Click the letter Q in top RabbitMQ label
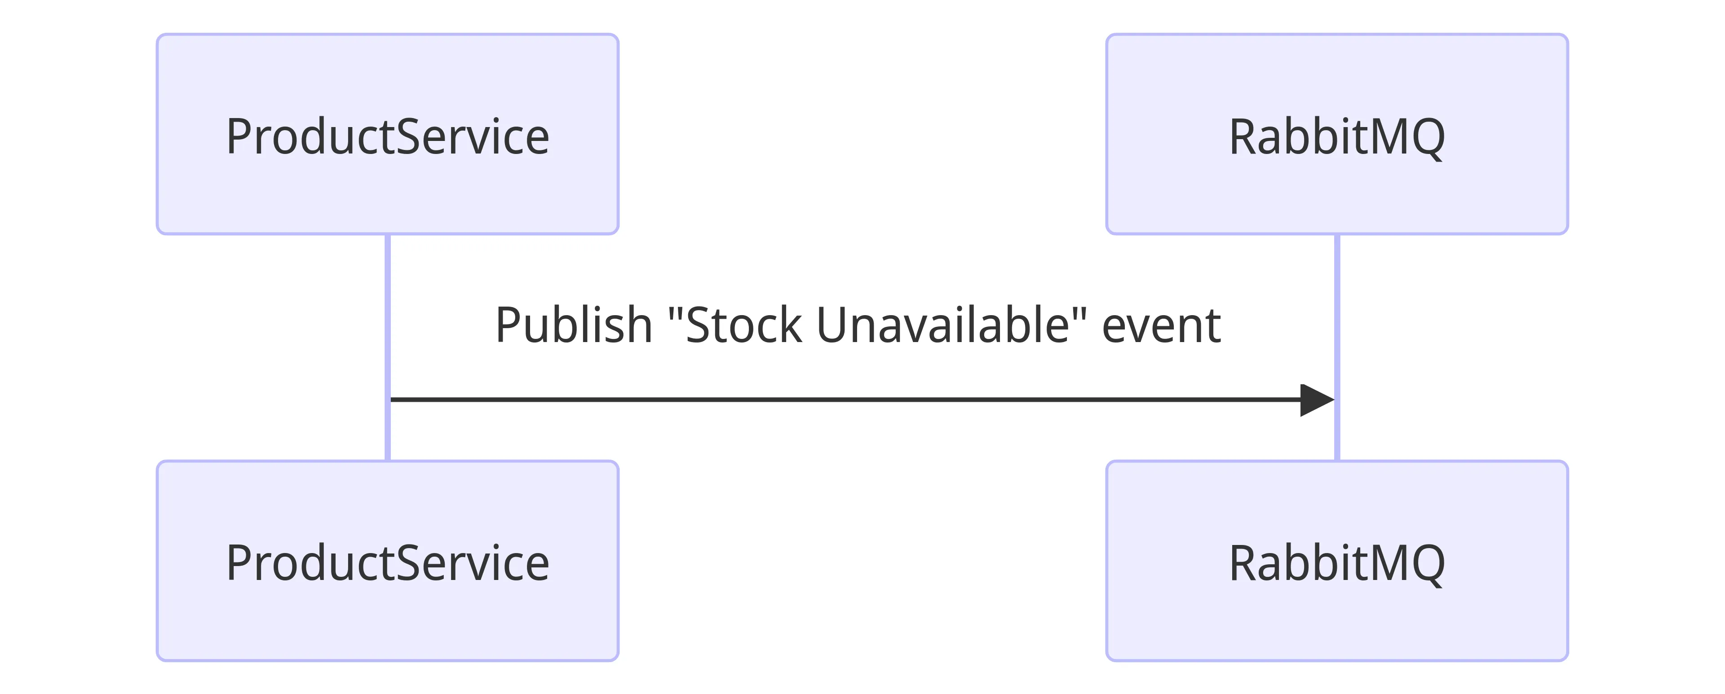This screenshot has height=694, width=1725. pos(1426,138)
